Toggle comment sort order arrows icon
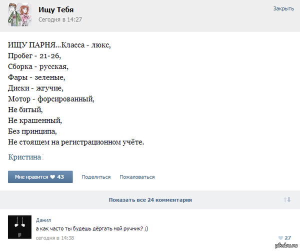This screenshot has height=251, width=300. (287, 199)
